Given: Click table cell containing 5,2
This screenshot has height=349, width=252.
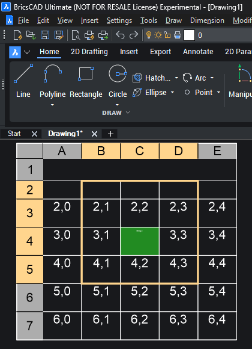Looking at the screenshot, I should 140,297.
